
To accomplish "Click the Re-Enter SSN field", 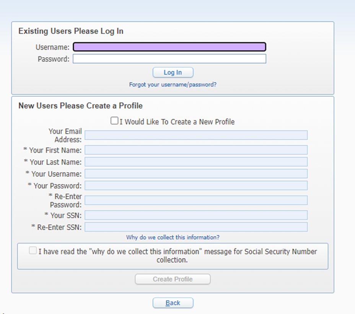I will pyautogui.click(x=196, y=227).
